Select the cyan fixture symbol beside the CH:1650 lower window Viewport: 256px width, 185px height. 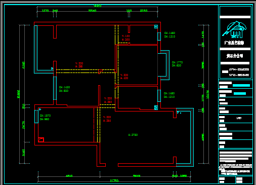click(x=156, y=107)
